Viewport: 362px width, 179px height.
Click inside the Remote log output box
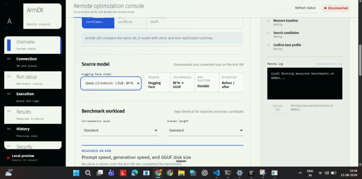pos(305,83)
